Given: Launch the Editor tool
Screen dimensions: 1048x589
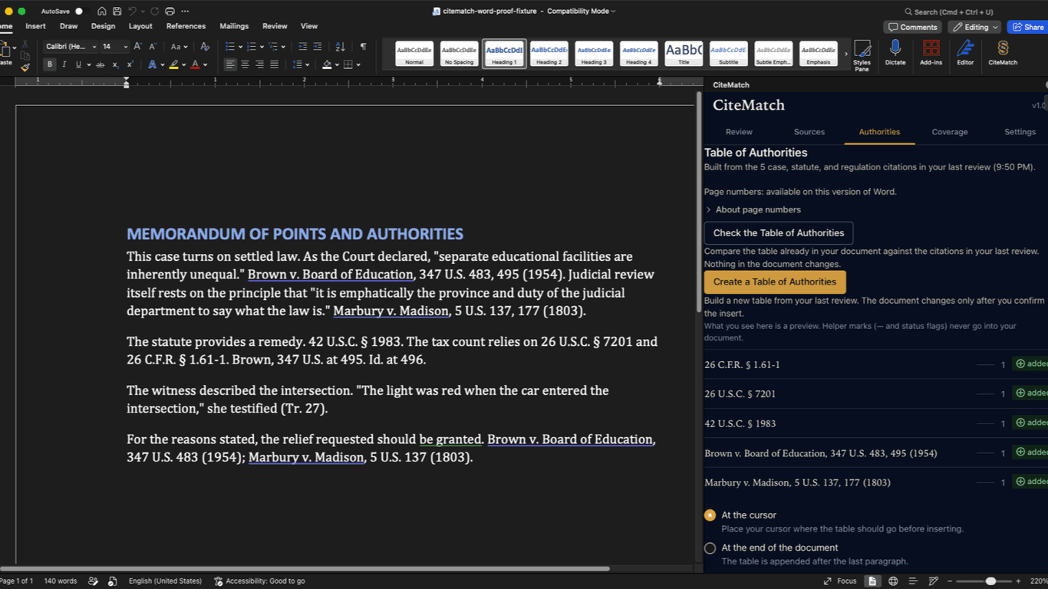Looking at the screenshot, I should (965, 53).
